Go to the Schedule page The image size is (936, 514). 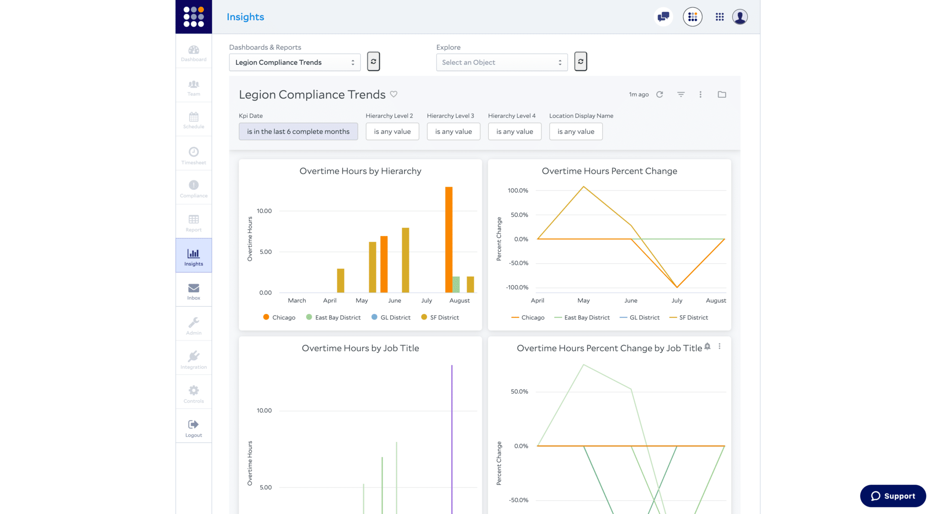pyautogui.click(x=193, y=121)
